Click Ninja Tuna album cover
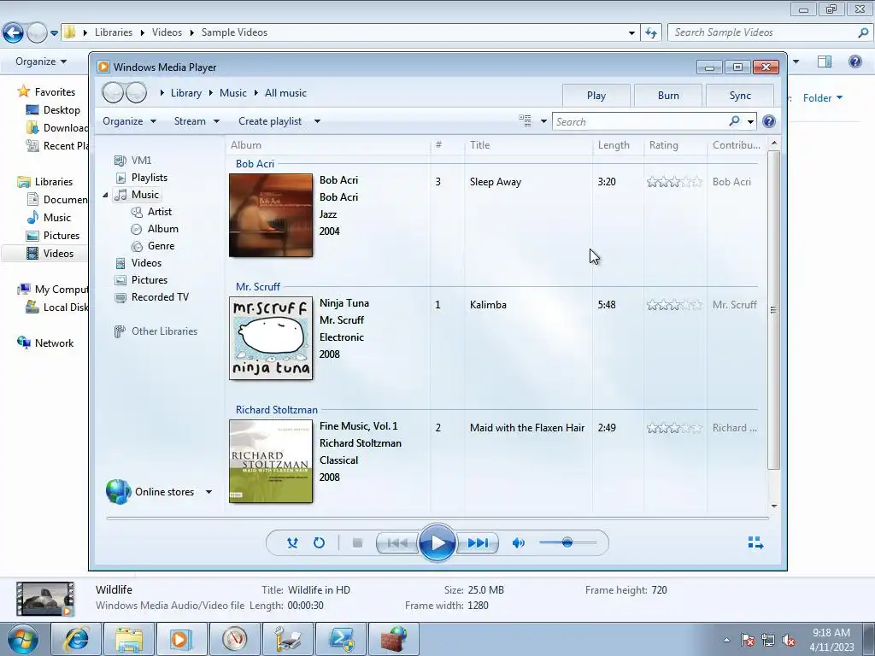The height and width of the screenshot is (656, 875). tap(271, 338)
